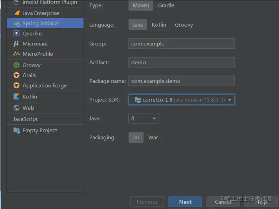
Task: Click the green Groovy icon in sidebar
Action: [16, 65]
